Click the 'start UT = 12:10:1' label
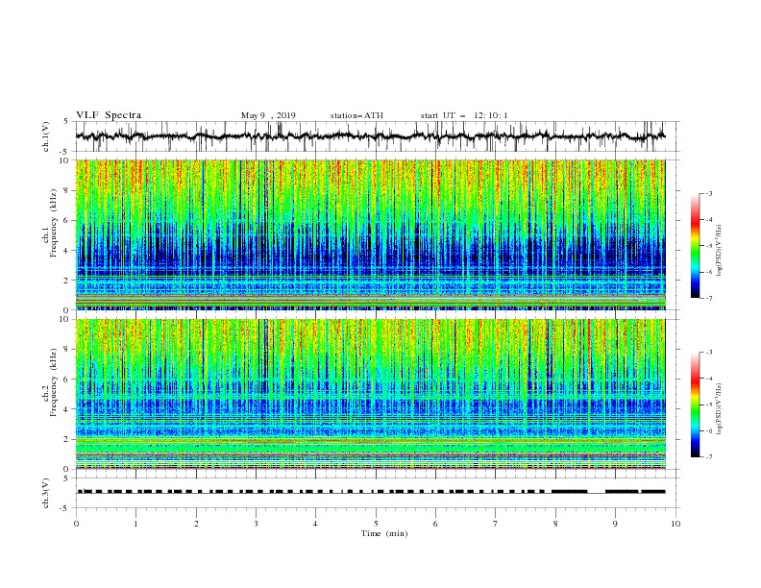The image size is (761, 588). (464, 115)
